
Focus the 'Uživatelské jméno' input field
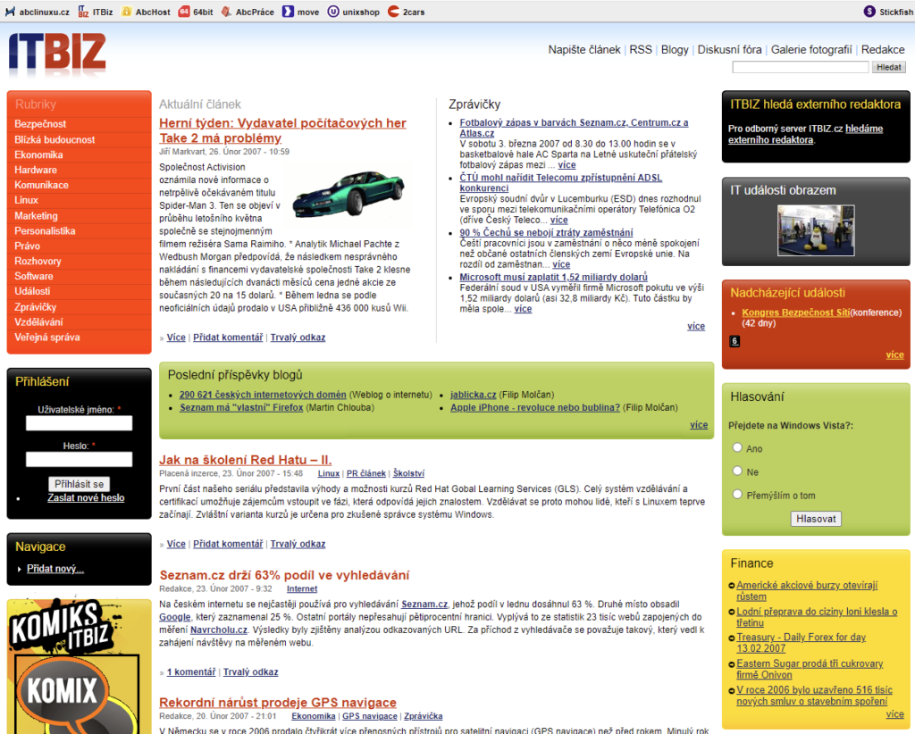(79, 423)
